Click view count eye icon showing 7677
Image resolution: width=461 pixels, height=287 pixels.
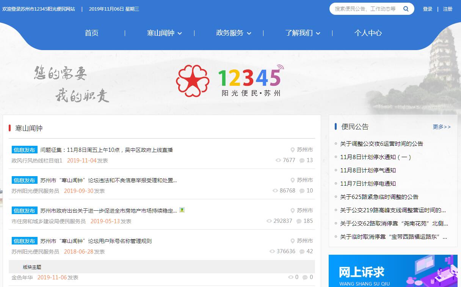[x=278, y=160]
